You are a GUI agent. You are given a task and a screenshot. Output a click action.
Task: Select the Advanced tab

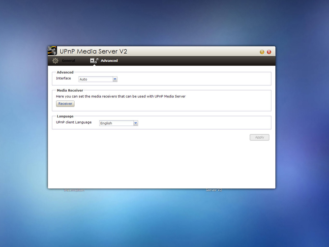point(109,61)
